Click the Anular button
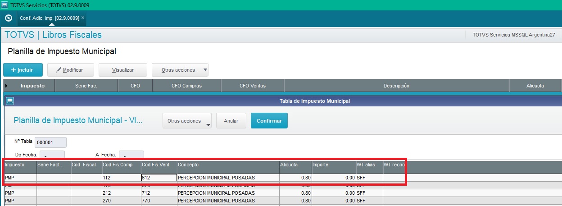The width and height of the screenshot is (562, 206). pyautogui.click(x=231, y=121)
